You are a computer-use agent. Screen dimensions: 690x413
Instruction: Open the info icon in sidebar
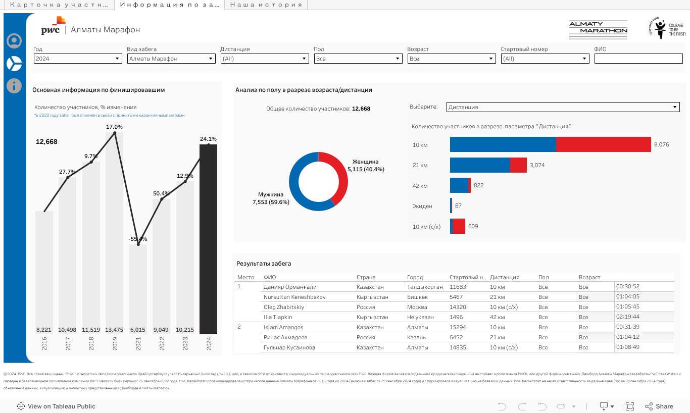tap(14, 85)
